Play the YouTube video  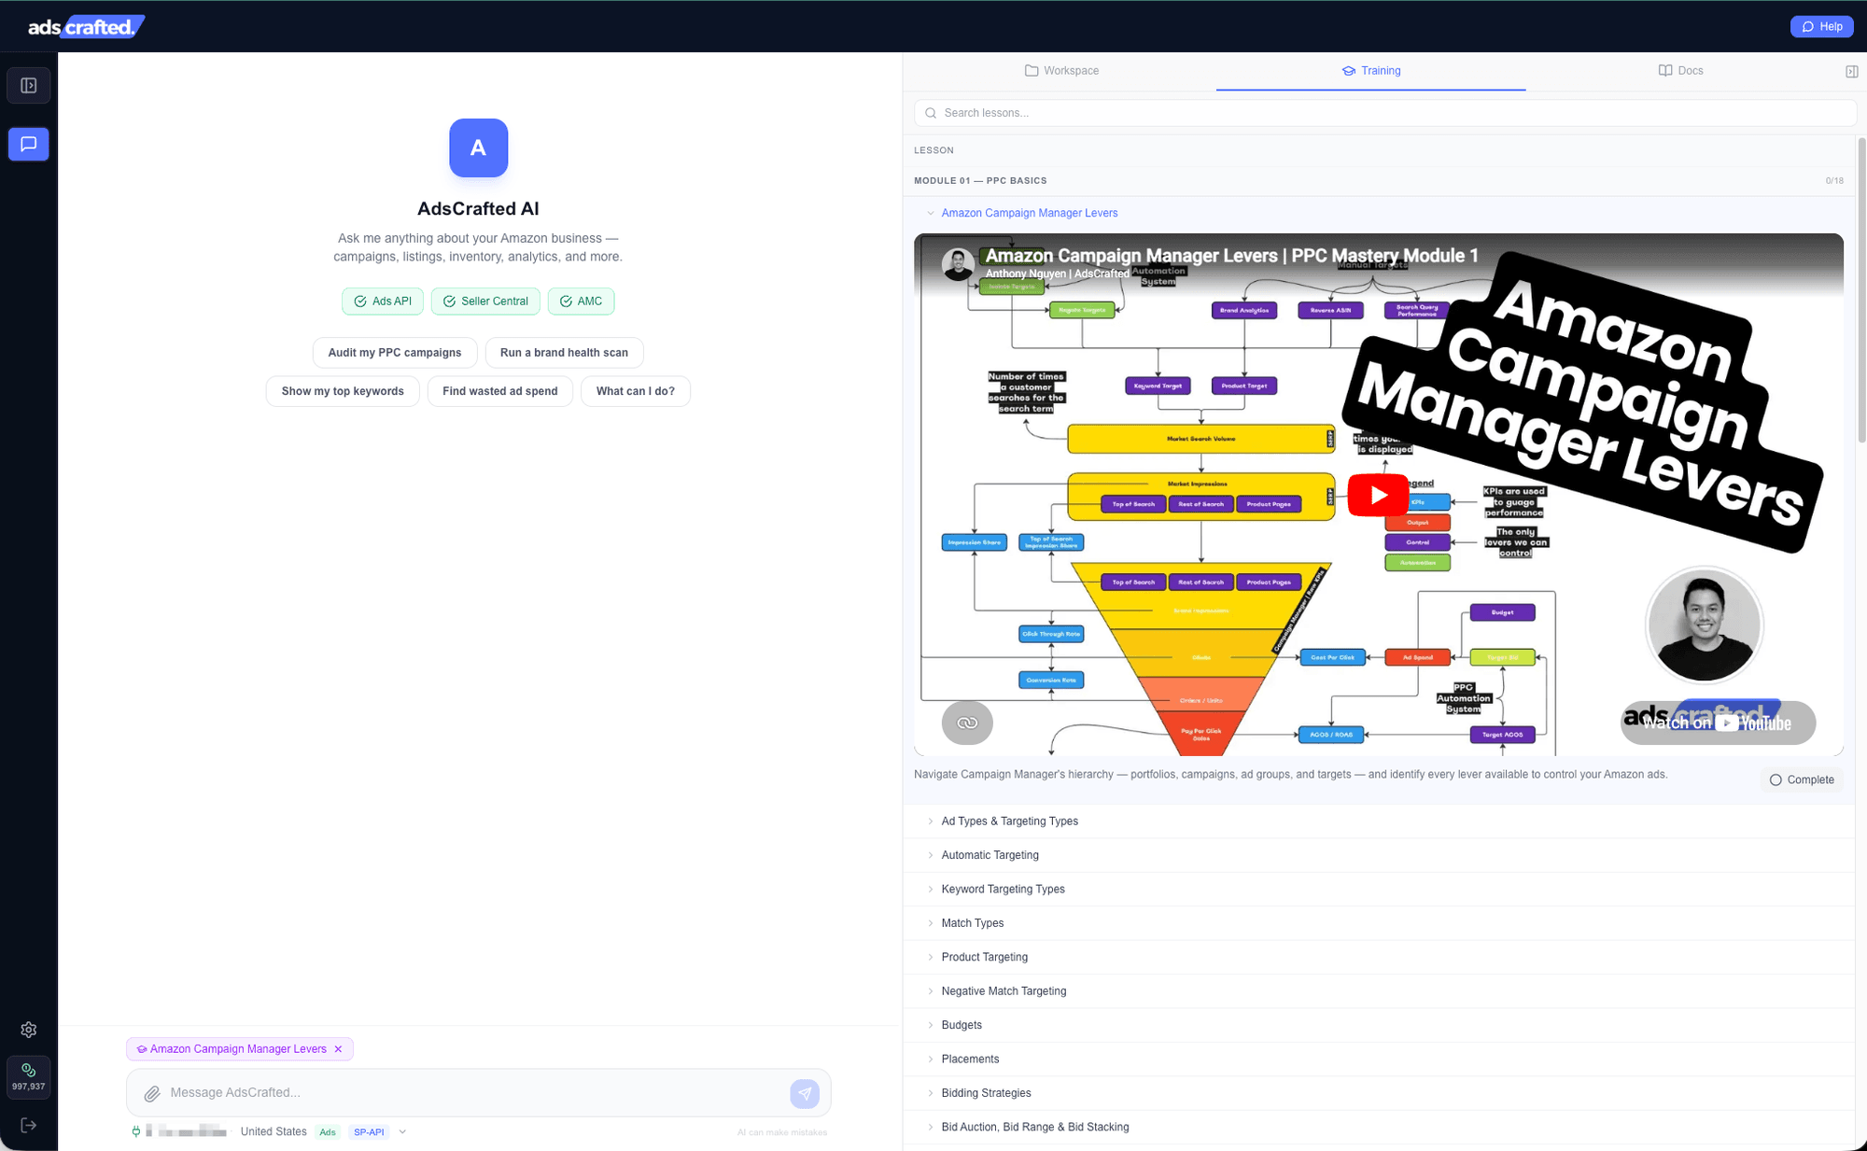[1378, 495]
